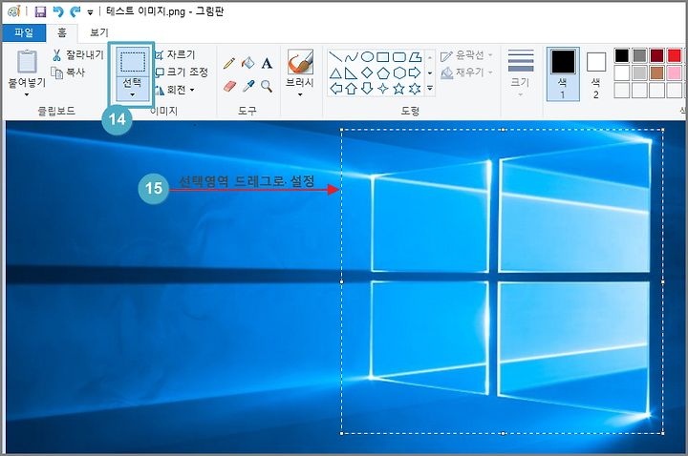Screen dimensions: 688x456
Task: Select the Color picker eyedropper tool
Action: (x=248, y=86)
